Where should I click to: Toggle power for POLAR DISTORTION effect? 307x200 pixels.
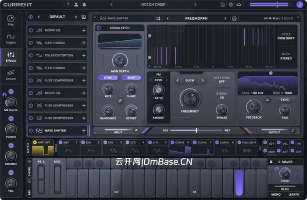coord(31,56)
